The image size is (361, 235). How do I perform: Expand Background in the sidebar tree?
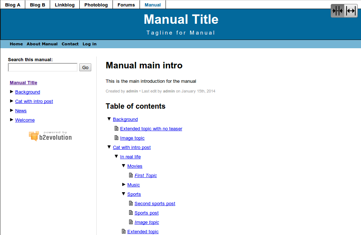tap(12, 92)
